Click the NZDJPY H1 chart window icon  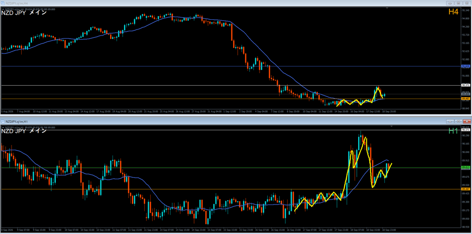tap(3, 122)
